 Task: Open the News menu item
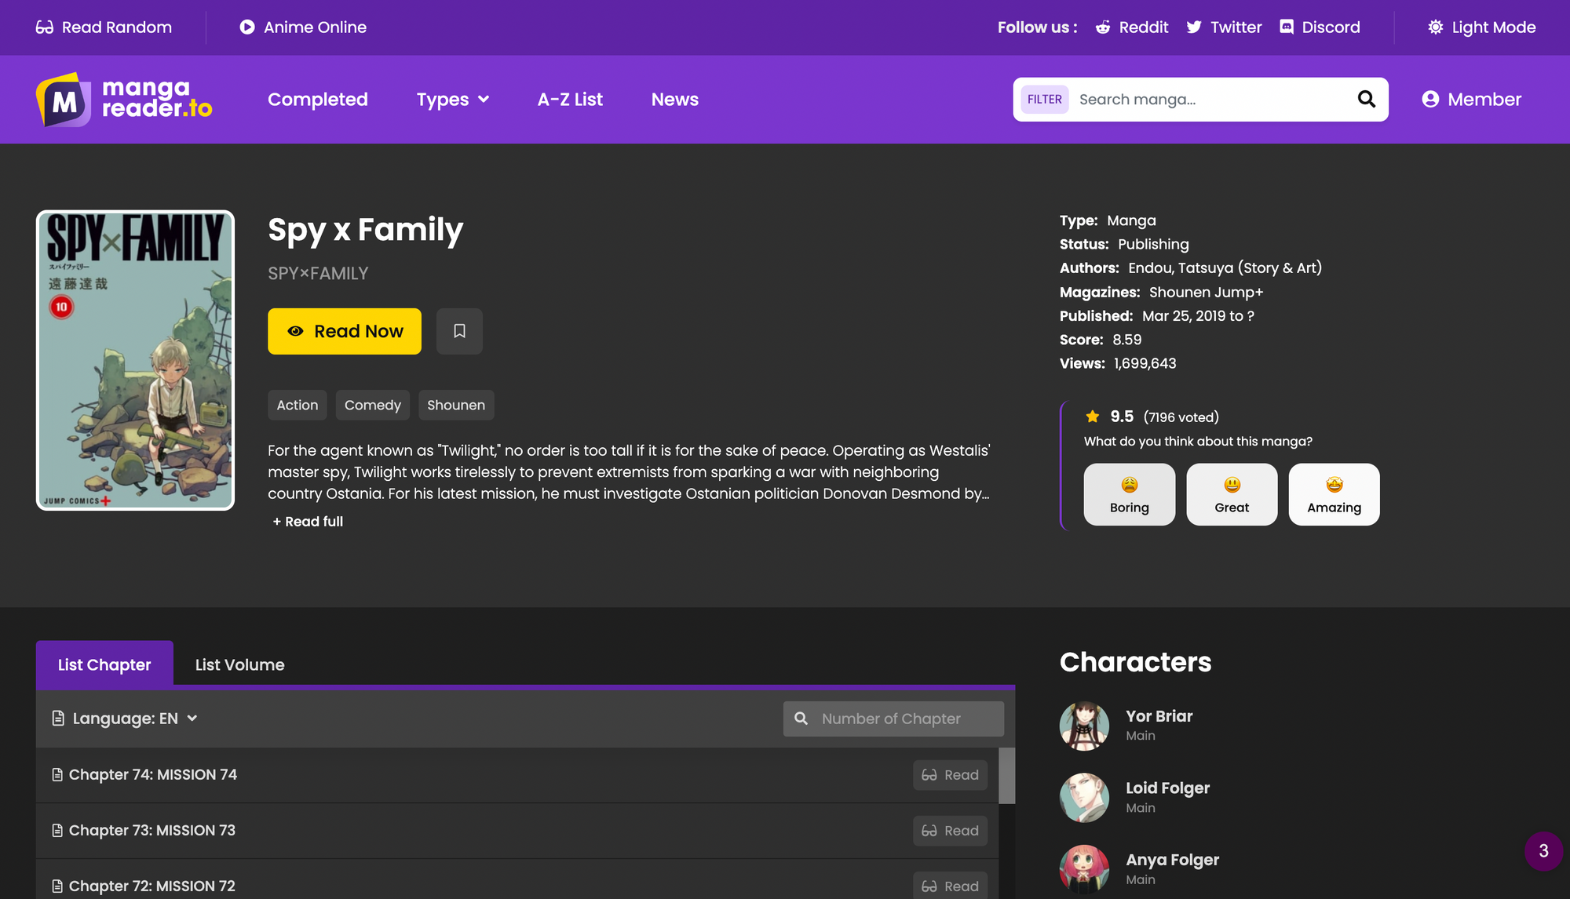coord(675,100)
